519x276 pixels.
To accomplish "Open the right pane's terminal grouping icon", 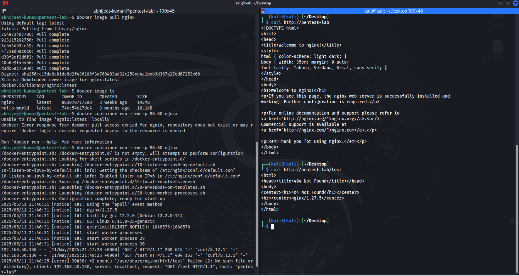I will click(264, 11).
